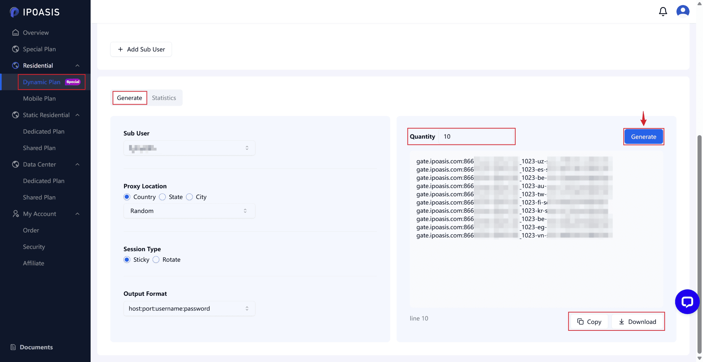
Task: Open the user profile avatar
Action: [683, 11]
